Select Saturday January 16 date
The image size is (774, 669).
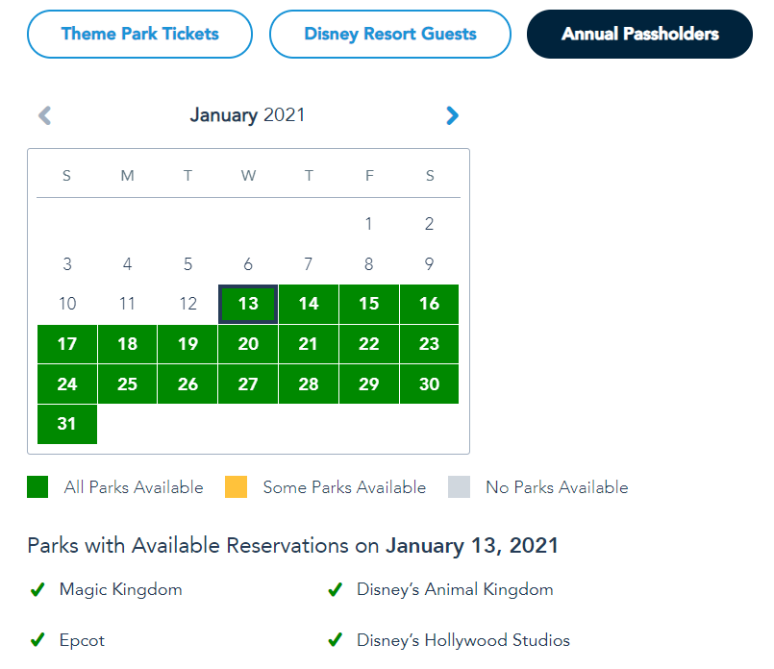429,304
